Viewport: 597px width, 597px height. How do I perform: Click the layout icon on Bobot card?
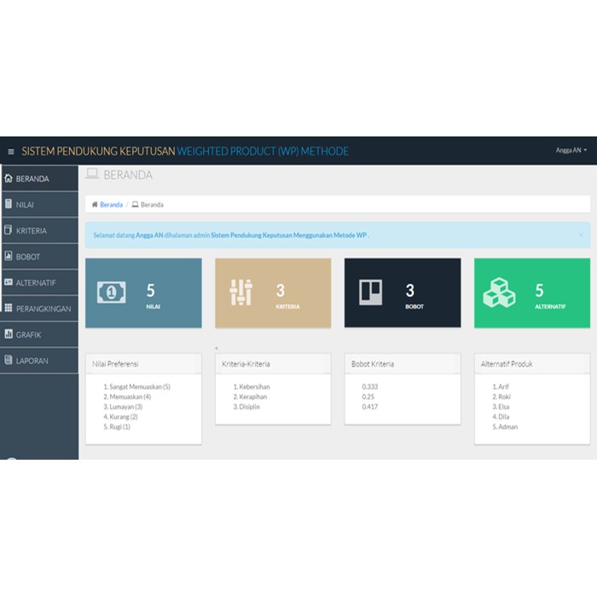click(370, 293)
